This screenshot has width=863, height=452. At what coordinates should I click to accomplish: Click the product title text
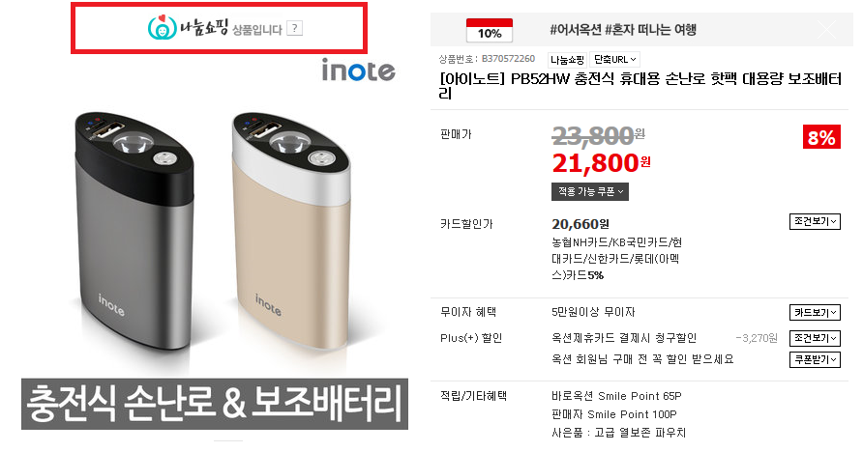[x=640, y=86]
